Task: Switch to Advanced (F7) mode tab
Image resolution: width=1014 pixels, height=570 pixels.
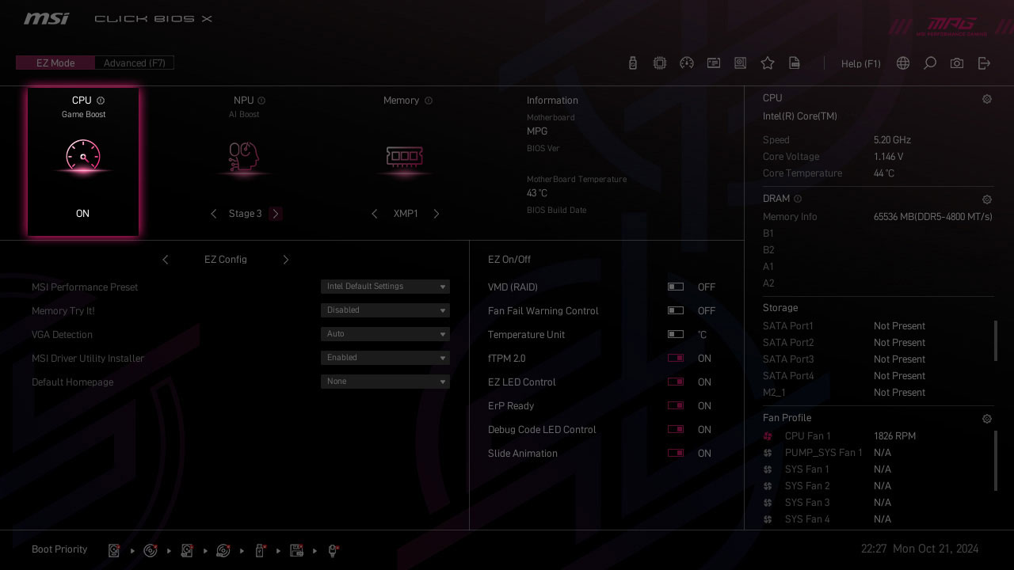Action: pos(134,63)
